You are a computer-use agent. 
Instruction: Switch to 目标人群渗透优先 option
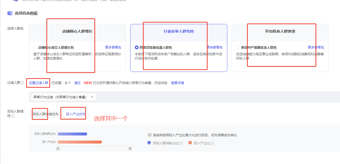coord(46,114)
